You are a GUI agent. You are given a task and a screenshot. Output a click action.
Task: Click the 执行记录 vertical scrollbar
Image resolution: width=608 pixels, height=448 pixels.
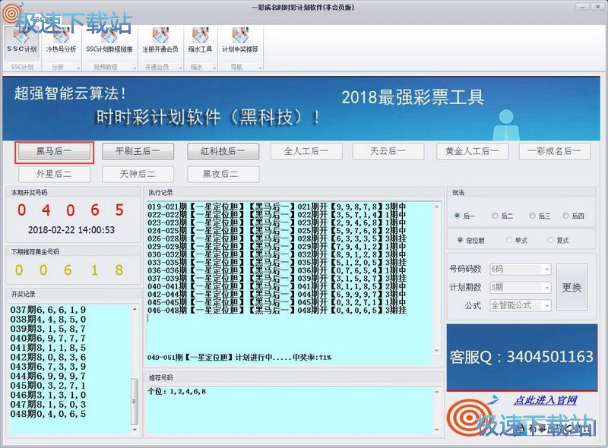point(437,277)
